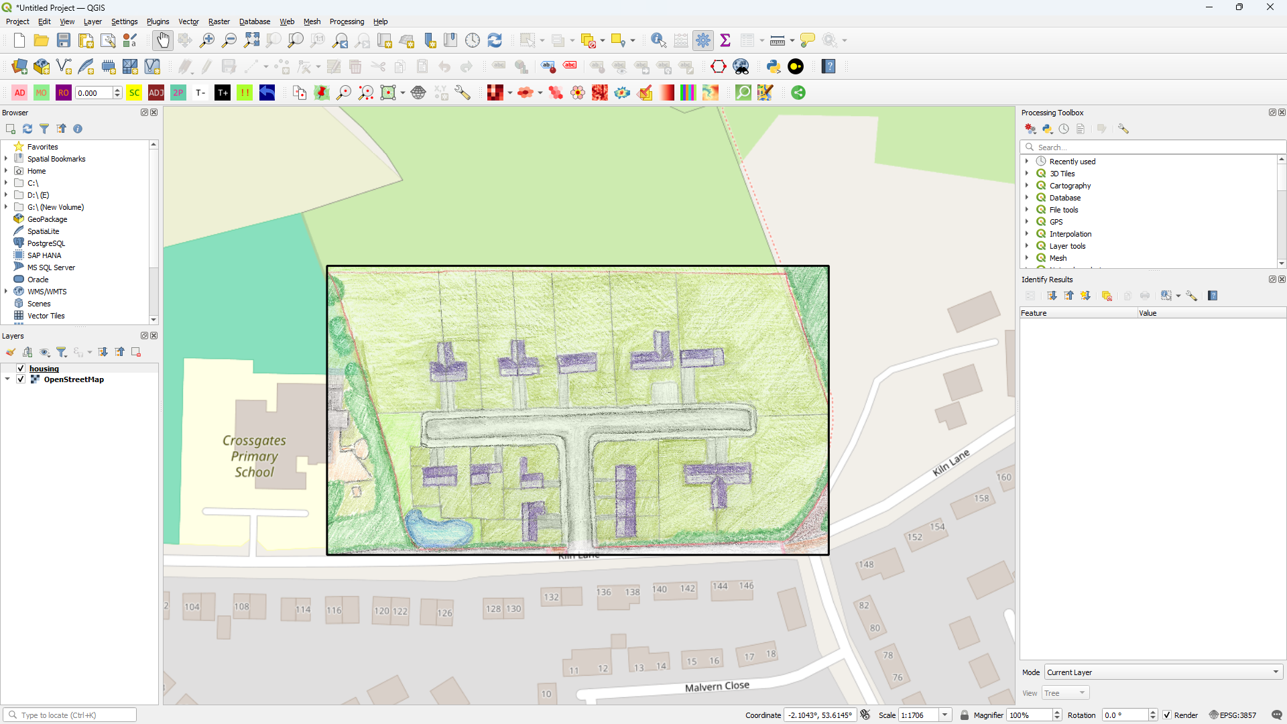Select the Pan Map hand tool
This screenshot has width=1287, height=724.
(x=163, y=40)
